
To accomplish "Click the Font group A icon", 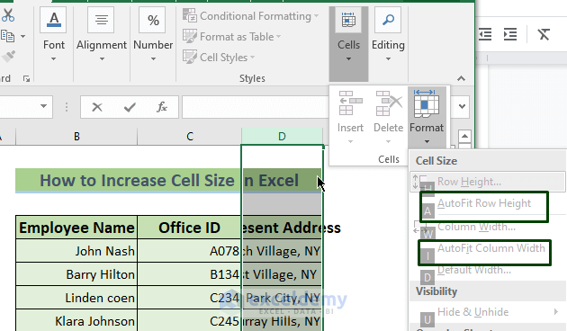I will coord(54,20).
